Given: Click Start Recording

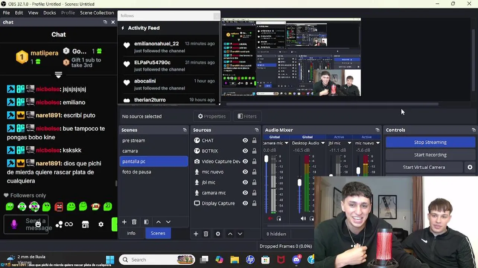Looking at the screenshot, I should coord(430,155).
